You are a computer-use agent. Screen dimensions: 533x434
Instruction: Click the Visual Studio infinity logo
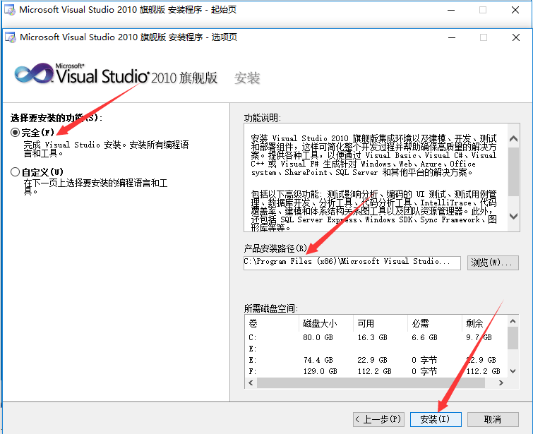(x=34, y=73)
